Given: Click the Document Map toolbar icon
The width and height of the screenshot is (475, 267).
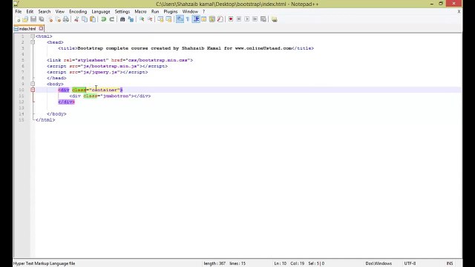Looking at the screenshot, I should coord(212,19).
